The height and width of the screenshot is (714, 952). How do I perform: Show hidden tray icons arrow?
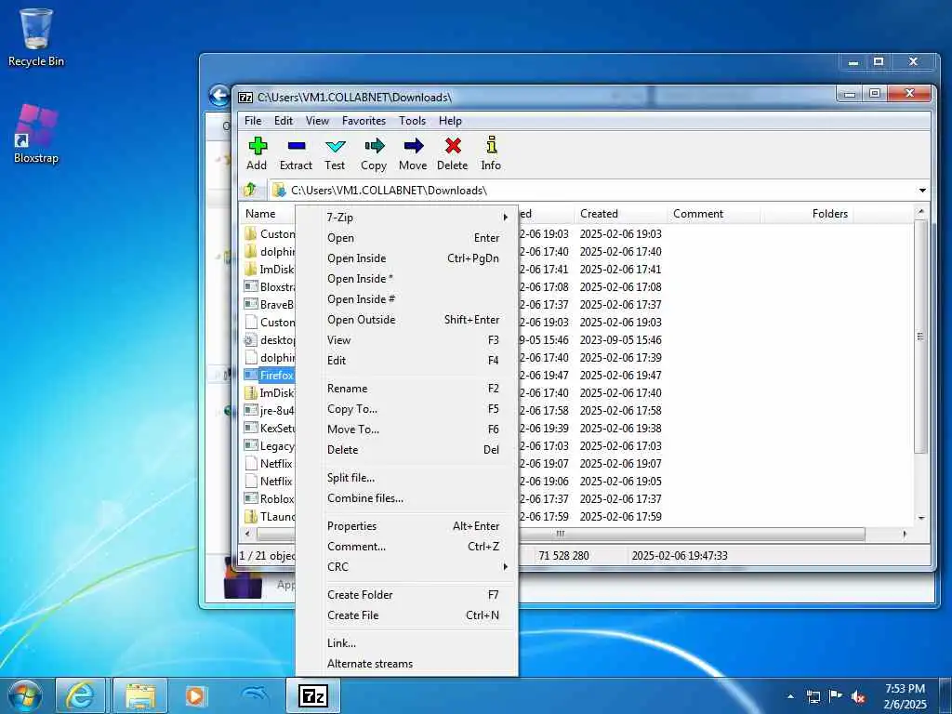[790, 697]
